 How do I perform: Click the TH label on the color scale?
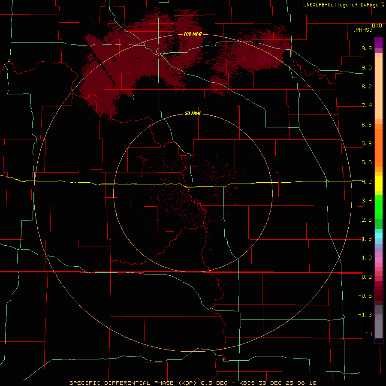pyautogui.click(x=368, y=334)
